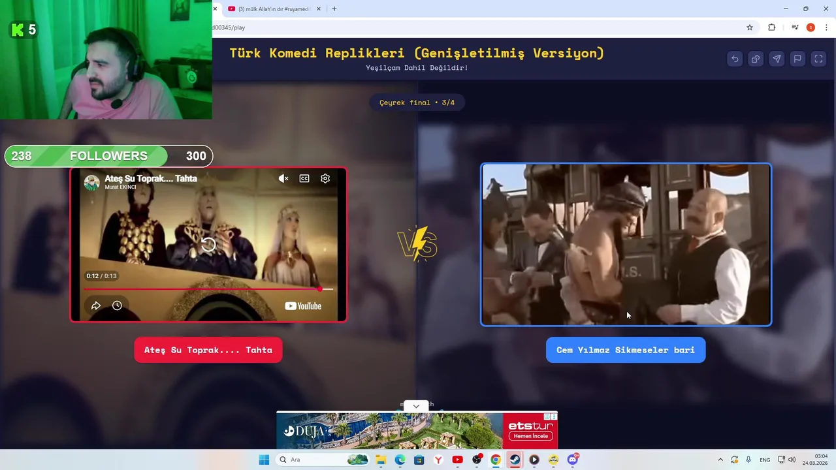Enter fullscreen with the corner-brackets icon
Image resolution: width=836 pixels, height=470 pixels.
818,59
